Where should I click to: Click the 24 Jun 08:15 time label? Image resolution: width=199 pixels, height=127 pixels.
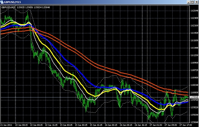(126, 125)
